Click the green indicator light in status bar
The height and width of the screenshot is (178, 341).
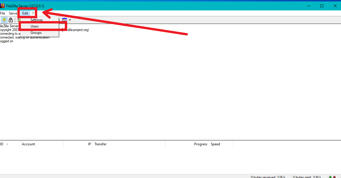click(x=330, y=177)
